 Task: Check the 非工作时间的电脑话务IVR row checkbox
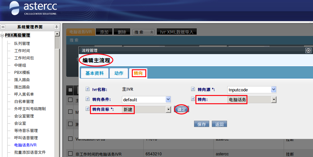point(70,154)
